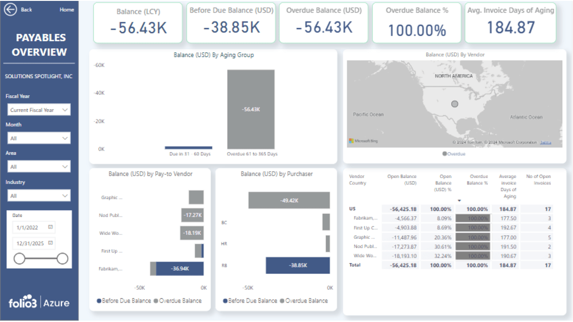573x322 pixels.
Task: Toggle Overdue Balance legend in Pay-to Vendor chart
Action: point(177,301)
